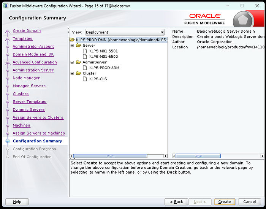Screen dimensions: 266x209
Task: Navigate to the Dynamic Servers step
Action: [x=28, y=109]
